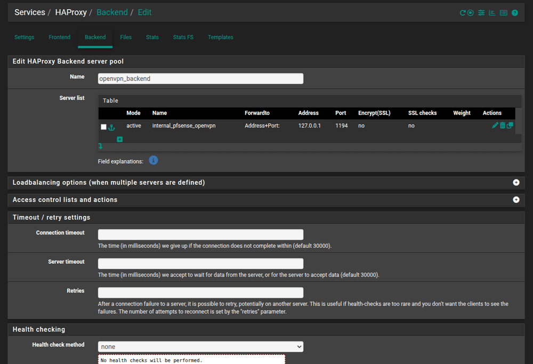Switch to the Templates tab
This screenshot has width=533, height=364.
pyautogui.click(x=221, y=37)
